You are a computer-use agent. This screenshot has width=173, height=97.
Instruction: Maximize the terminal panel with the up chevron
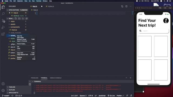coord(126,78)
